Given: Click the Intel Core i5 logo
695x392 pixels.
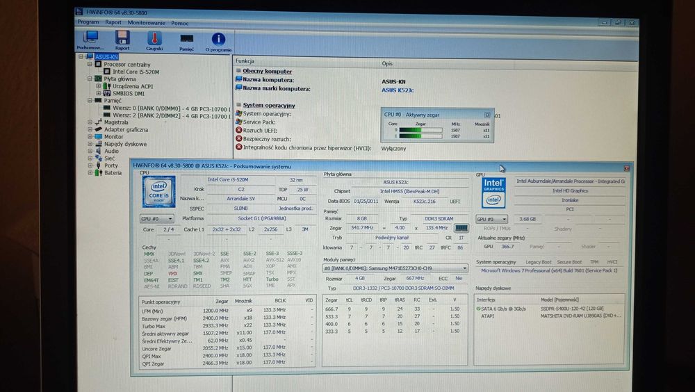Looking at the screenshot, I should pos(158,192).
